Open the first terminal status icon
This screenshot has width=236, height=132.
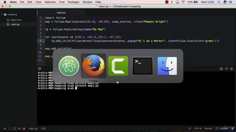pos(10,128)
